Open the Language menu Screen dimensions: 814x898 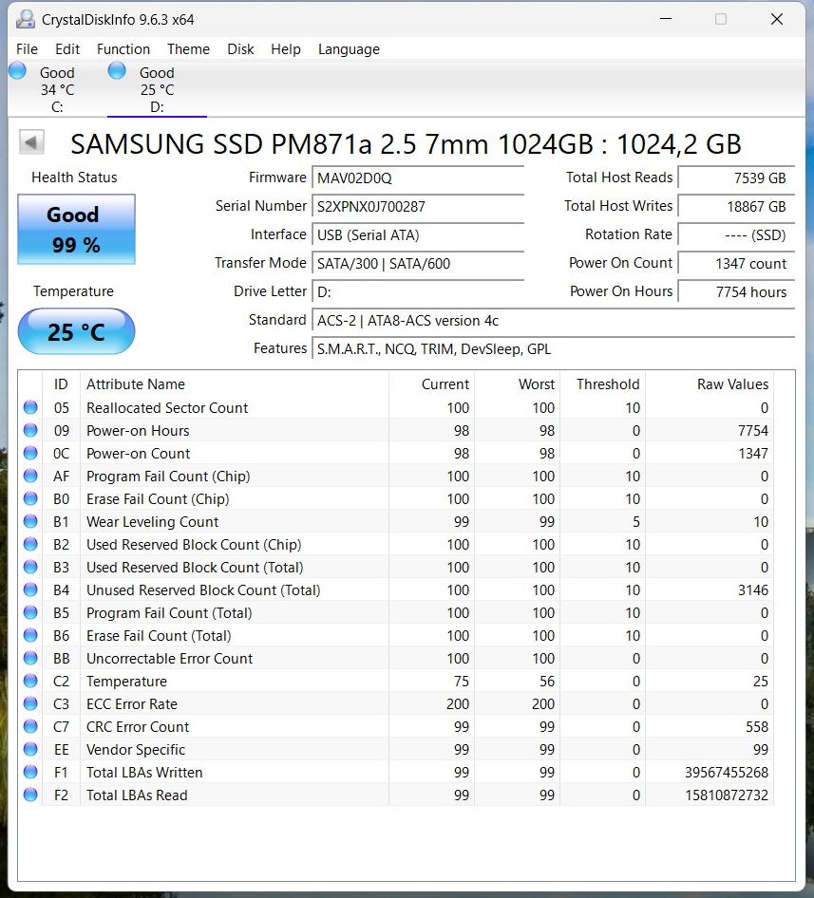[x=349, y=49]
